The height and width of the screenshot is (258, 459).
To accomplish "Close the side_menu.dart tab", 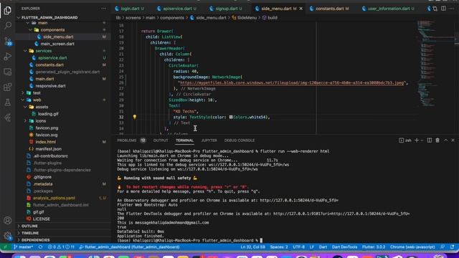I will click(301, 9).
